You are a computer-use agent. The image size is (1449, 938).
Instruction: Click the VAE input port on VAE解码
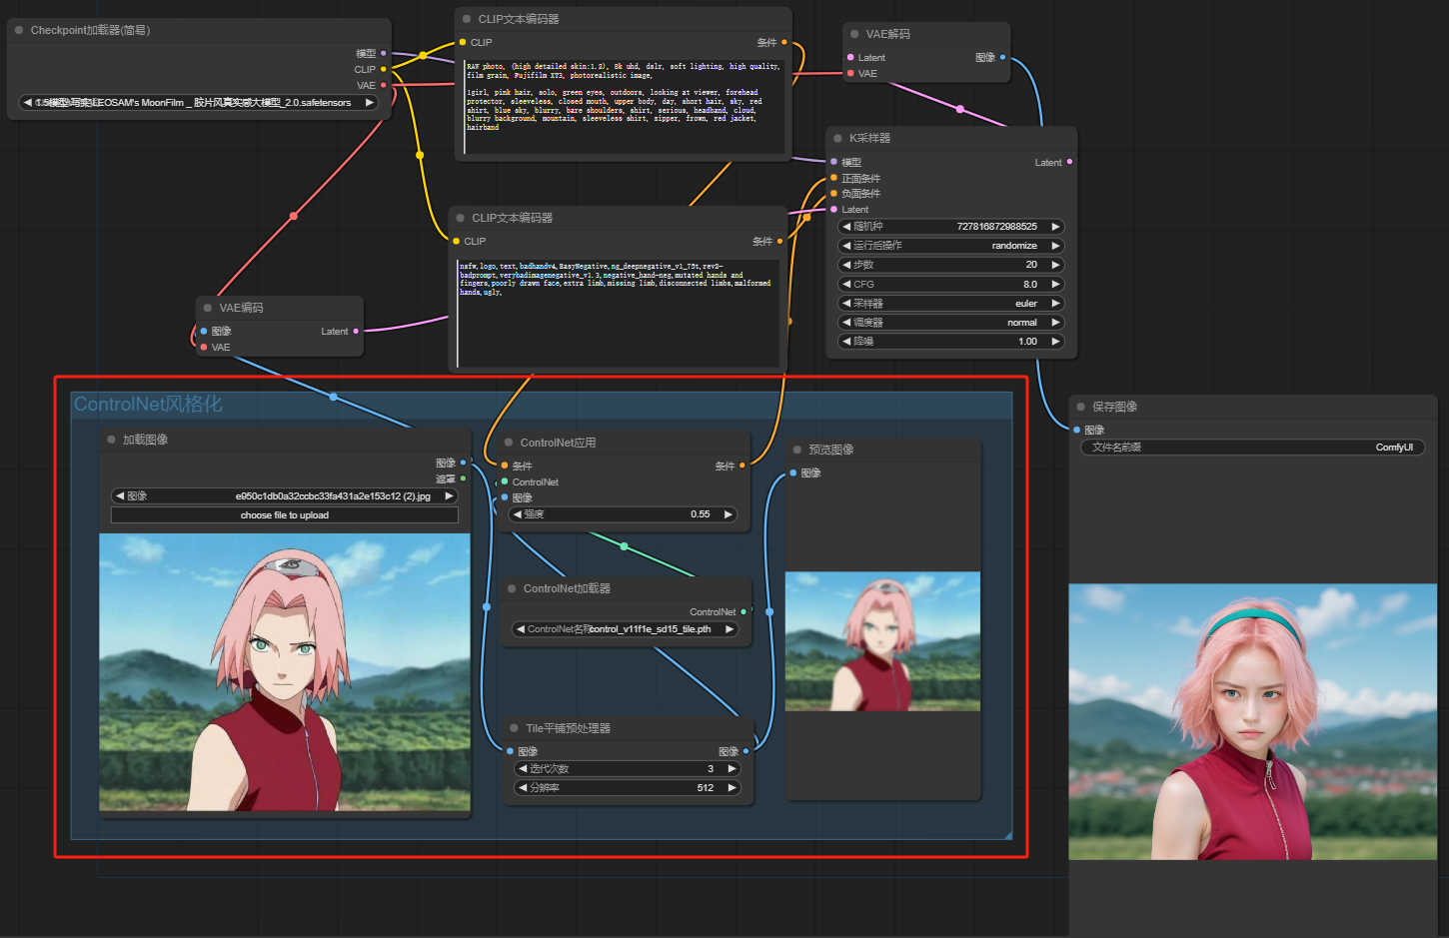point(850,73)
